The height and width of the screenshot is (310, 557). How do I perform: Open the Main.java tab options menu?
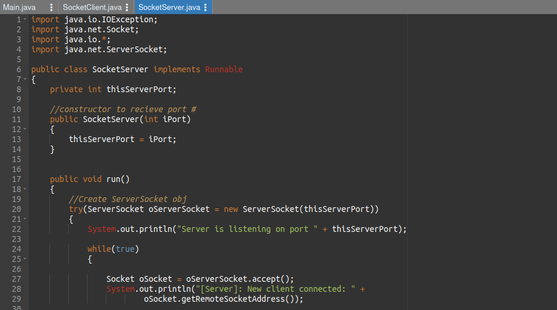click(51, 7)
